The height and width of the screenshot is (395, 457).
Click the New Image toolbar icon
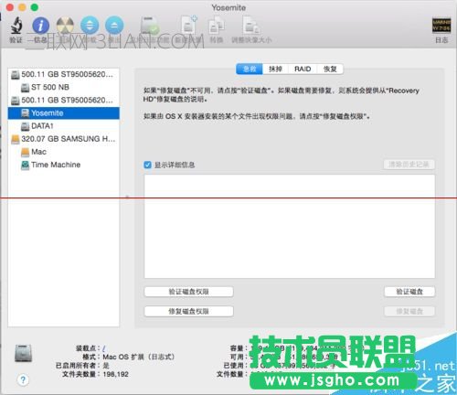(188, 25)
